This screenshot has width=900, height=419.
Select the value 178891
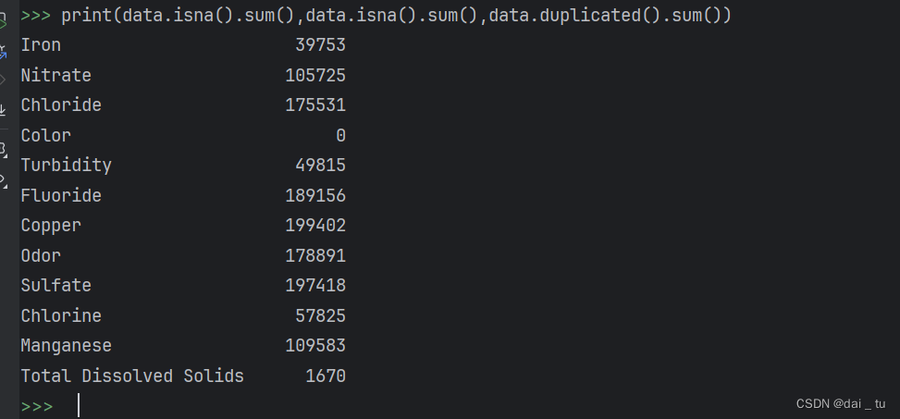(315, 255)
